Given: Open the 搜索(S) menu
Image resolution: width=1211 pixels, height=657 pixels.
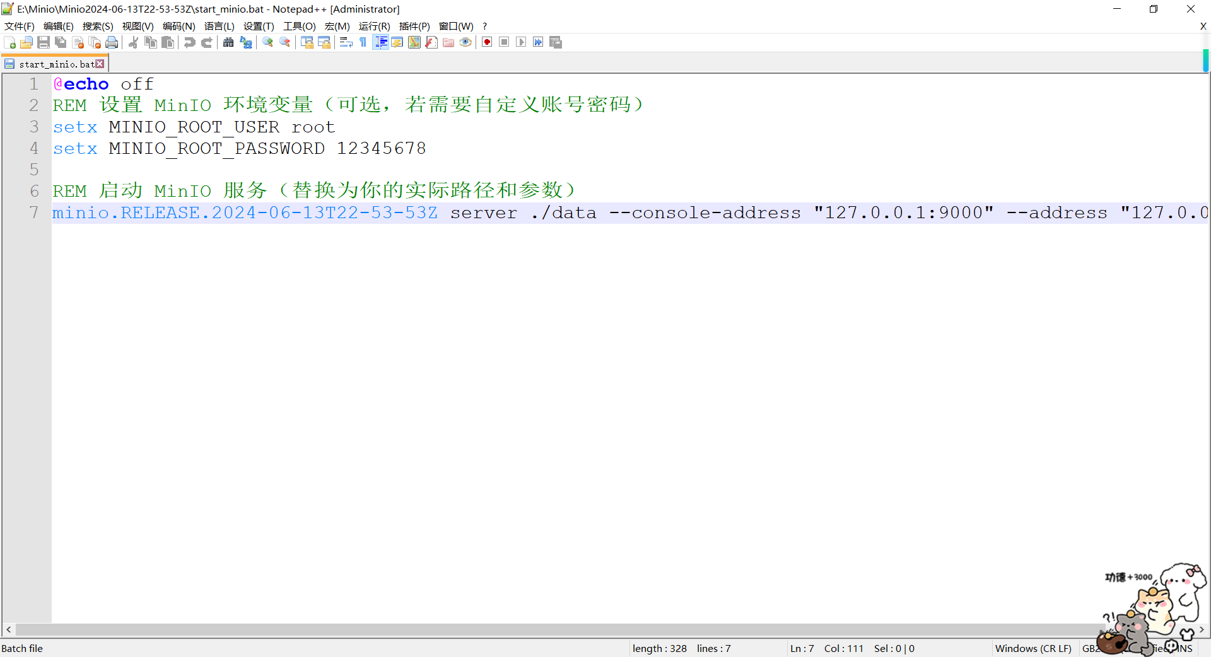Looking at the screenshot, I should [x=98, y=26].
